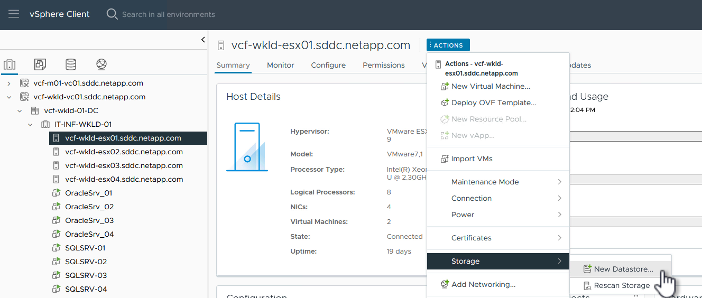
Task: Collapse the IT-INF-WKLD-01 cluster node
Action: pyautogui.click(x=30, y=125)
